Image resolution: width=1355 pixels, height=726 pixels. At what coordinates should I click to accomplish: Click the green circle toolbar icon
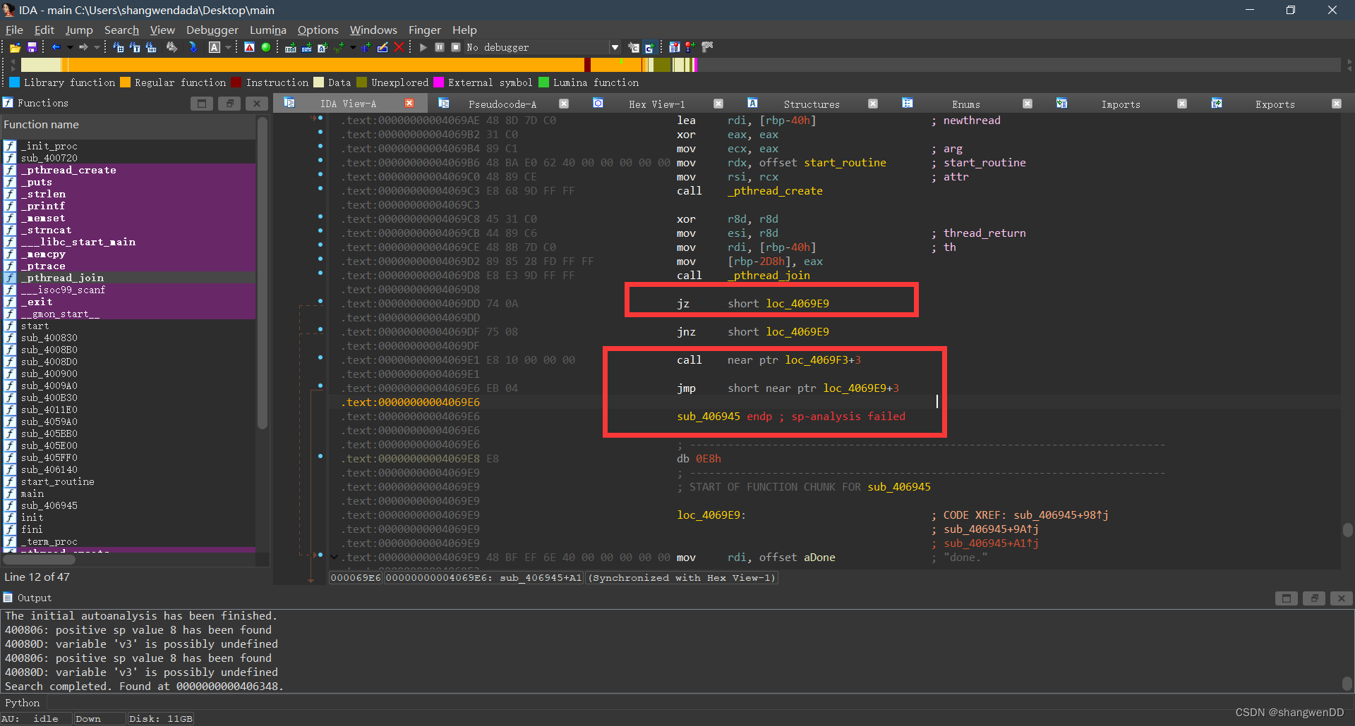[266, 47]
